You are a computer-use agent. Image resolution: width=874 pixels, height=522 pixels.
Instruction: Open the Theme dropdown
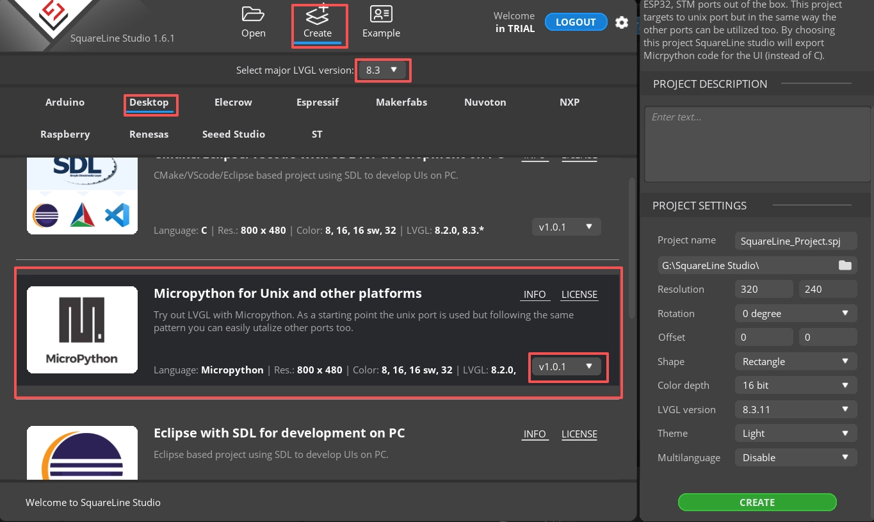point(795,434)
